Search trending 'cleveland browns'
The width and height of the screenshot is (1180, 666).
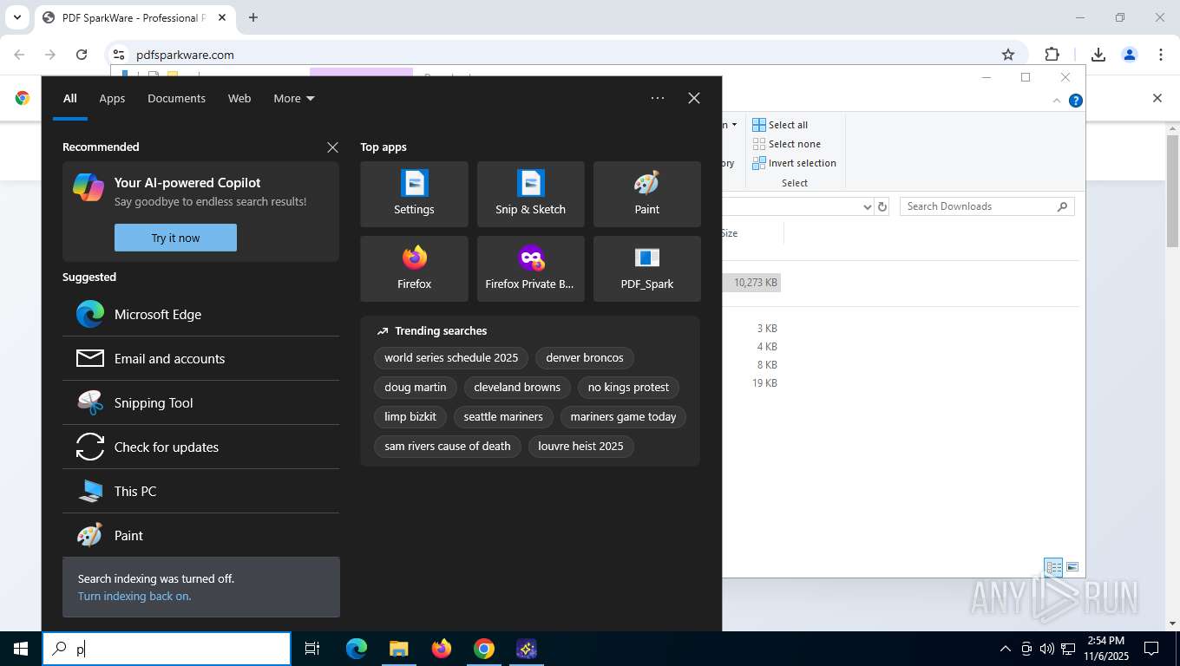pyautogui.click(x=517, y=387)
